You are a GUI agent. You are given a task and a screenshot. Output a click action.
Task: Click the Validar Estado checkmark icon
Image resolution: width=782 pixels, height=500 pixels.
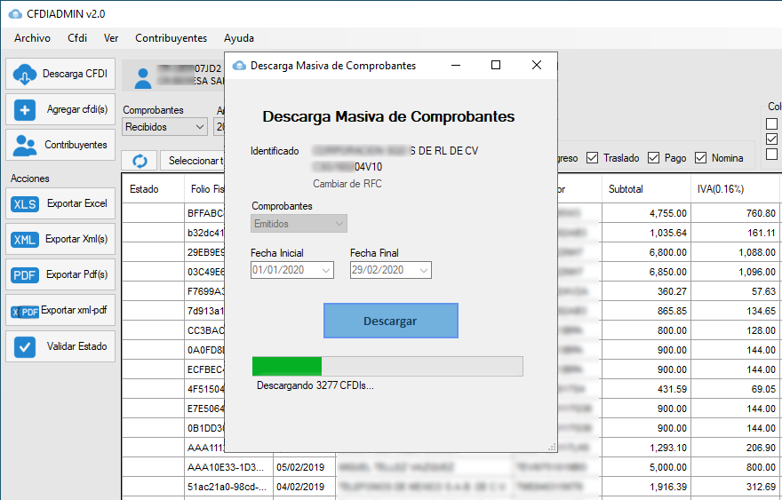coord(24,346)
